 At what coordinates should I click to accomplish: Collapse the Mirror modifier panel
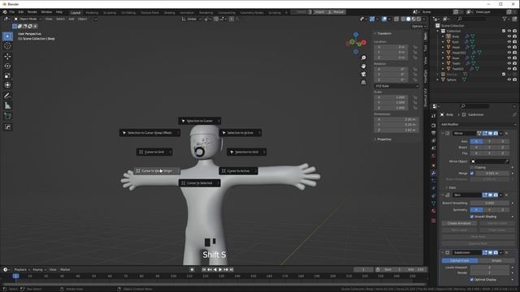[x=443, y=133]
